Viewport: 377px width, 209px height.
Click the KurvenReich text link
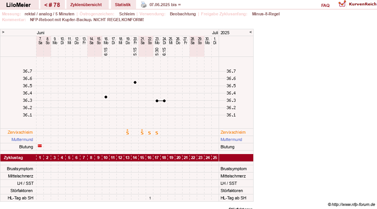tap(362, 4)
